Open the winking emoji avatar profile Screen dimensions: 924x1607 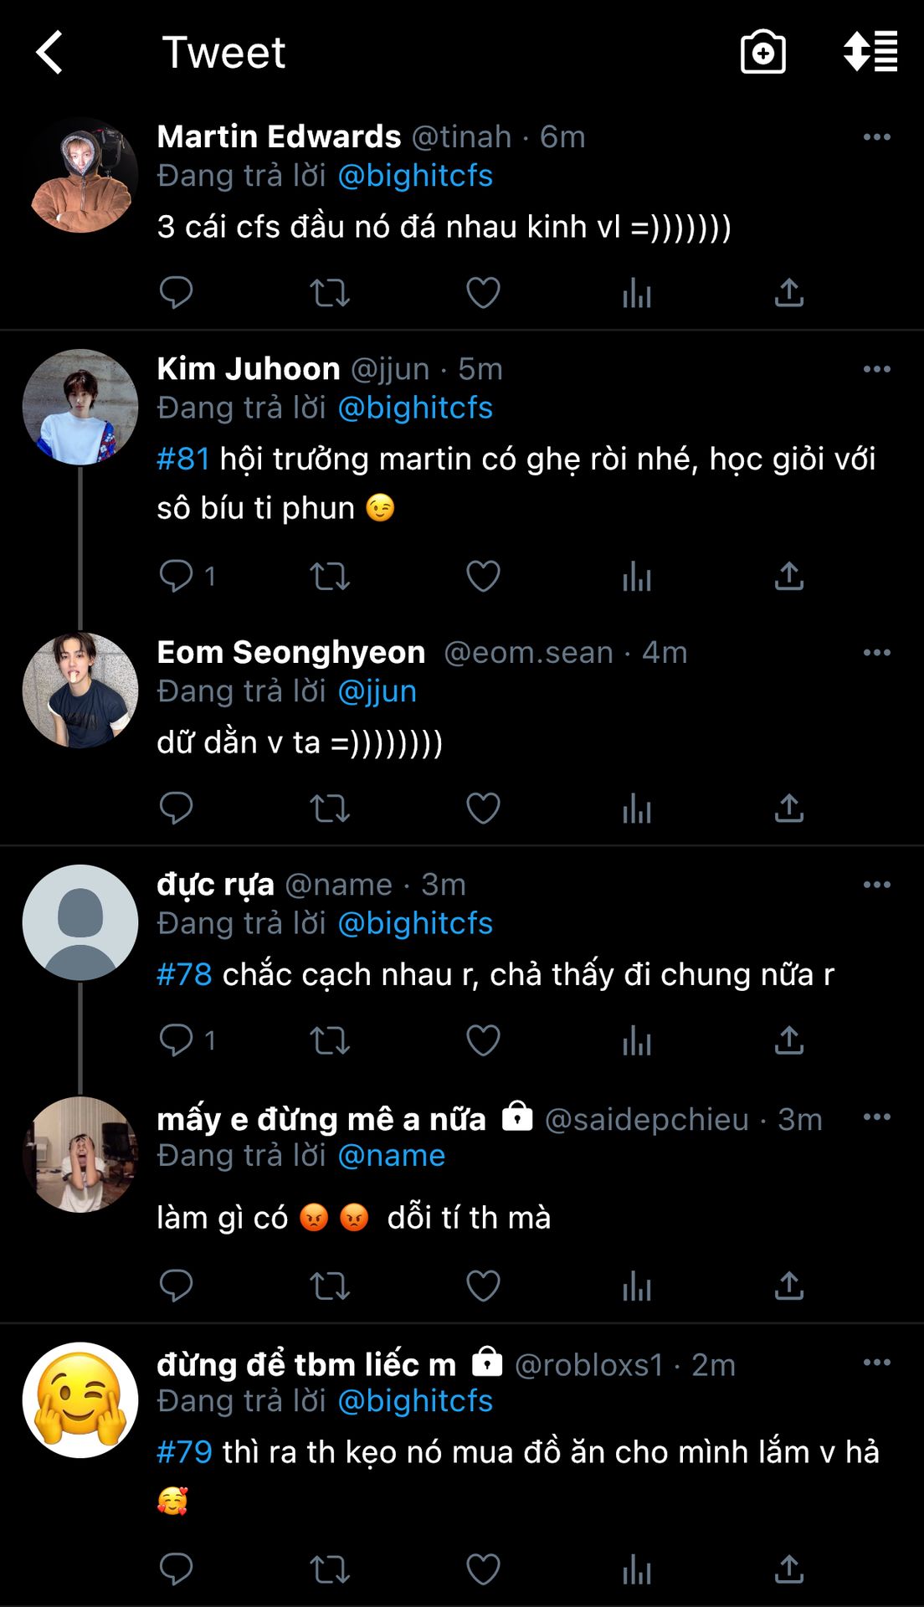point(80,1399)
